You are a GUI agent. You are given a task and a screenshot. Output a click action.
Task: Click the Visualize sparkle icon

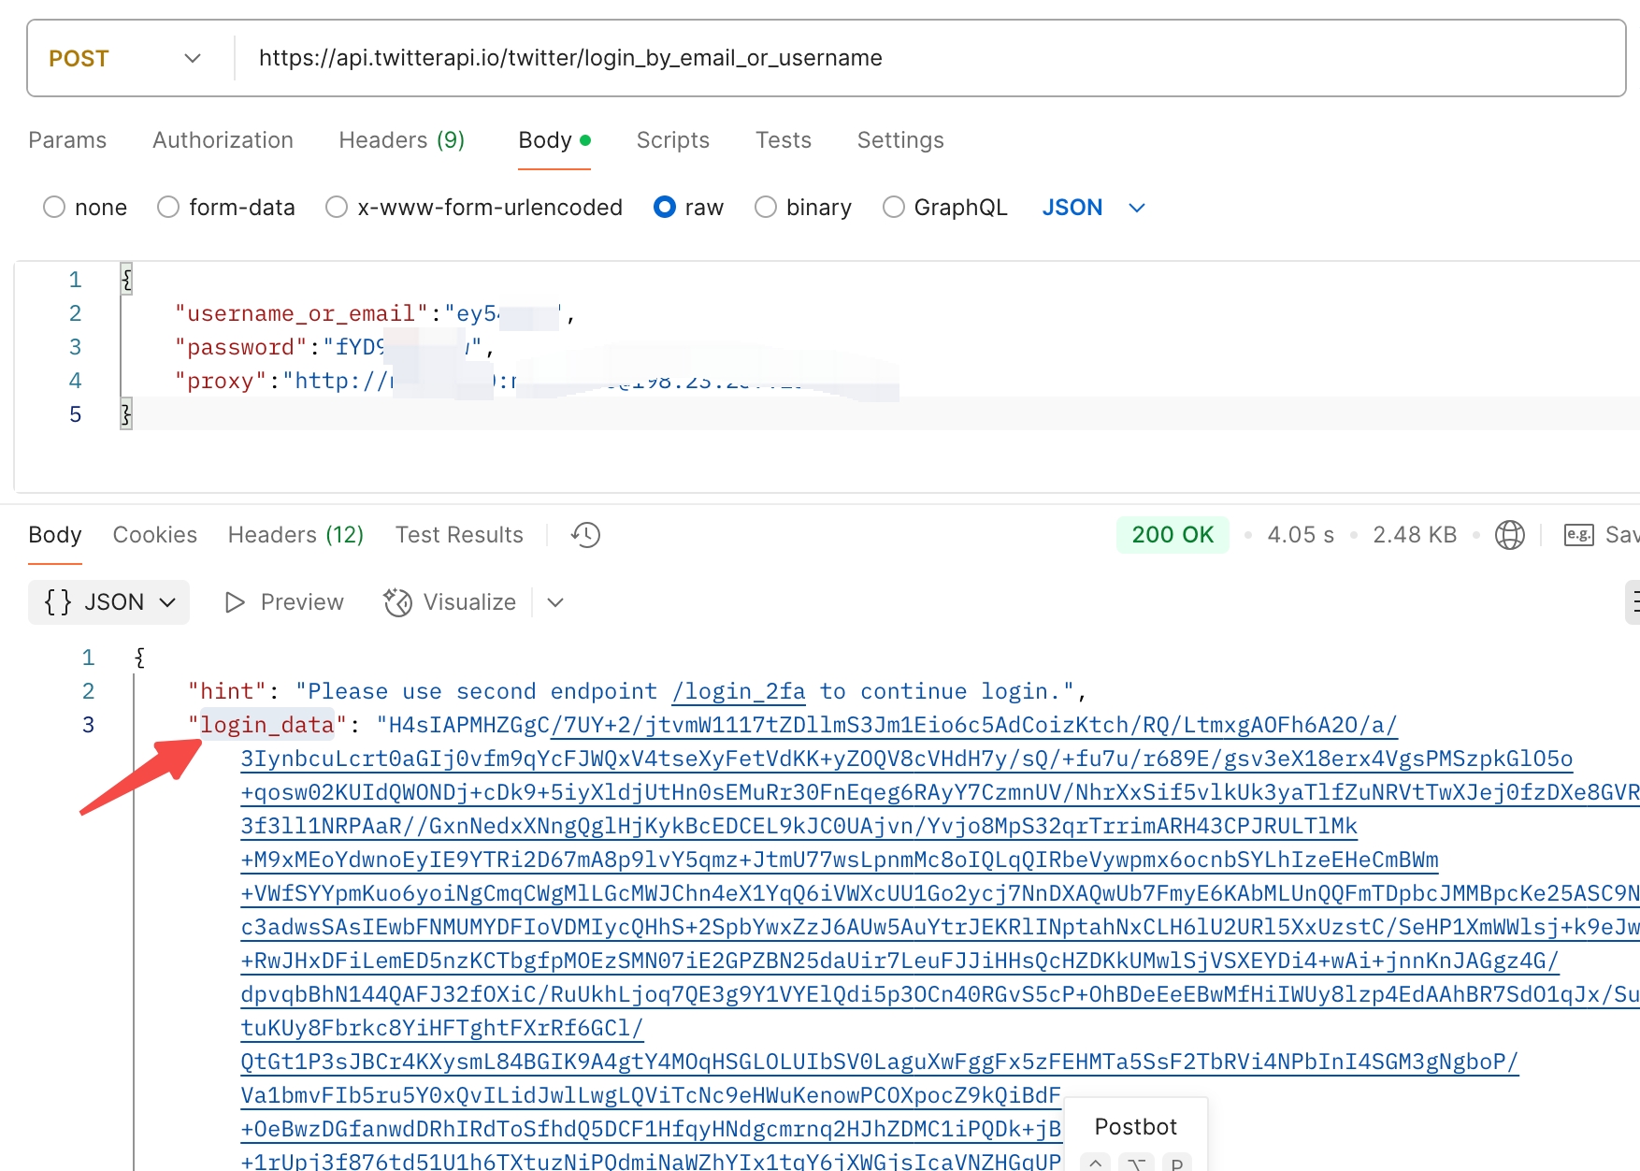(397, 602)
